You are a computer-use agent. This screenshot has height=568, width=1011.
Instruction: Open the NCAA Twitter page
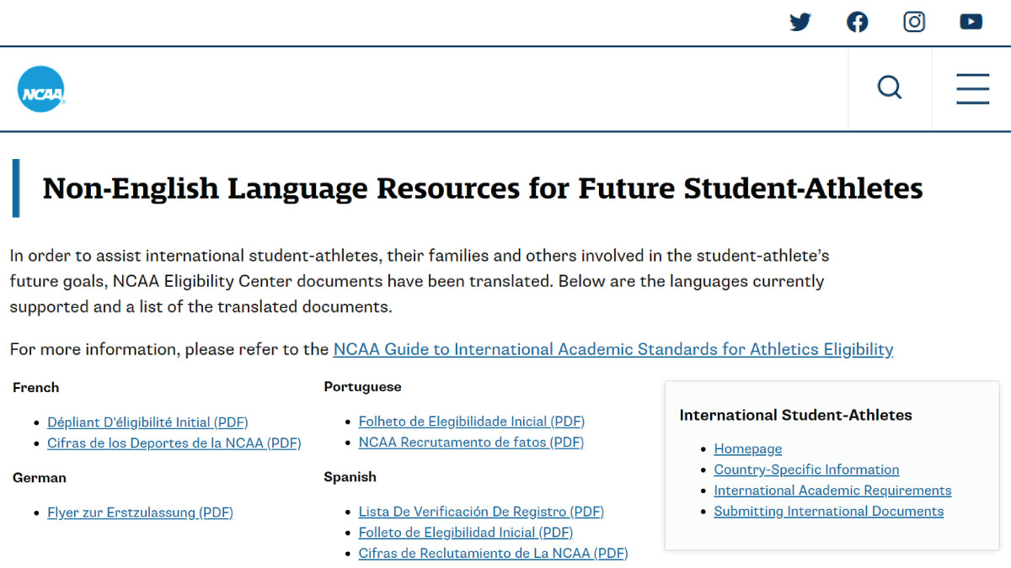pos(800,22)
